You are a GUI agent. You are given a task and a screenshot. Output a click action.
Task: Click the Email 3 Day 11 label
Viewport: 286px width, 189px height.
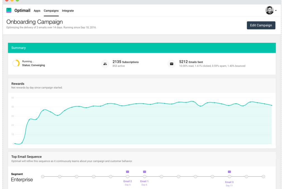coord(229,183)
